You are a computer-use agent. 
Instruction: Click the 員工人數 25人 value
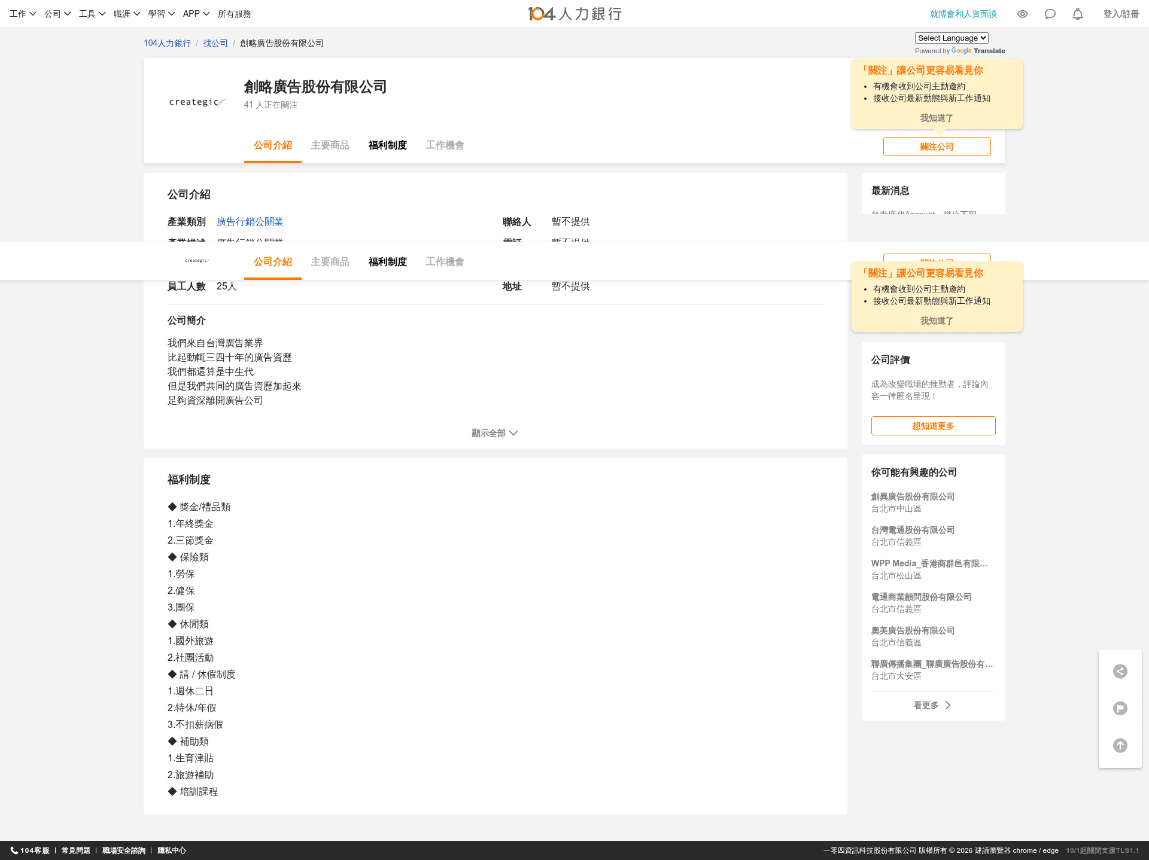pos(227,286)
